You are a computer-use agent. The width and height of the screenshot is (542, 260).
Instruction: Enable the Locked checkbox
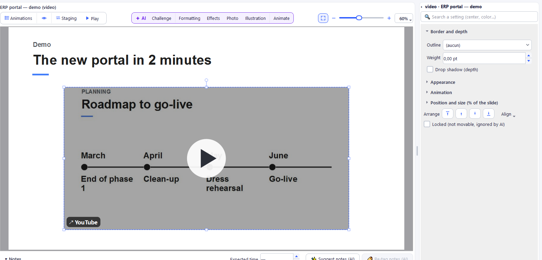point(427,124)
